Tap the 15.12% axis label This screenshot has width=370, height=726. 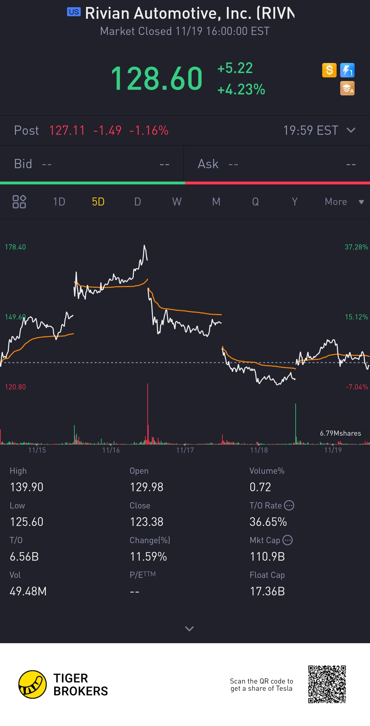click(356, 317)
